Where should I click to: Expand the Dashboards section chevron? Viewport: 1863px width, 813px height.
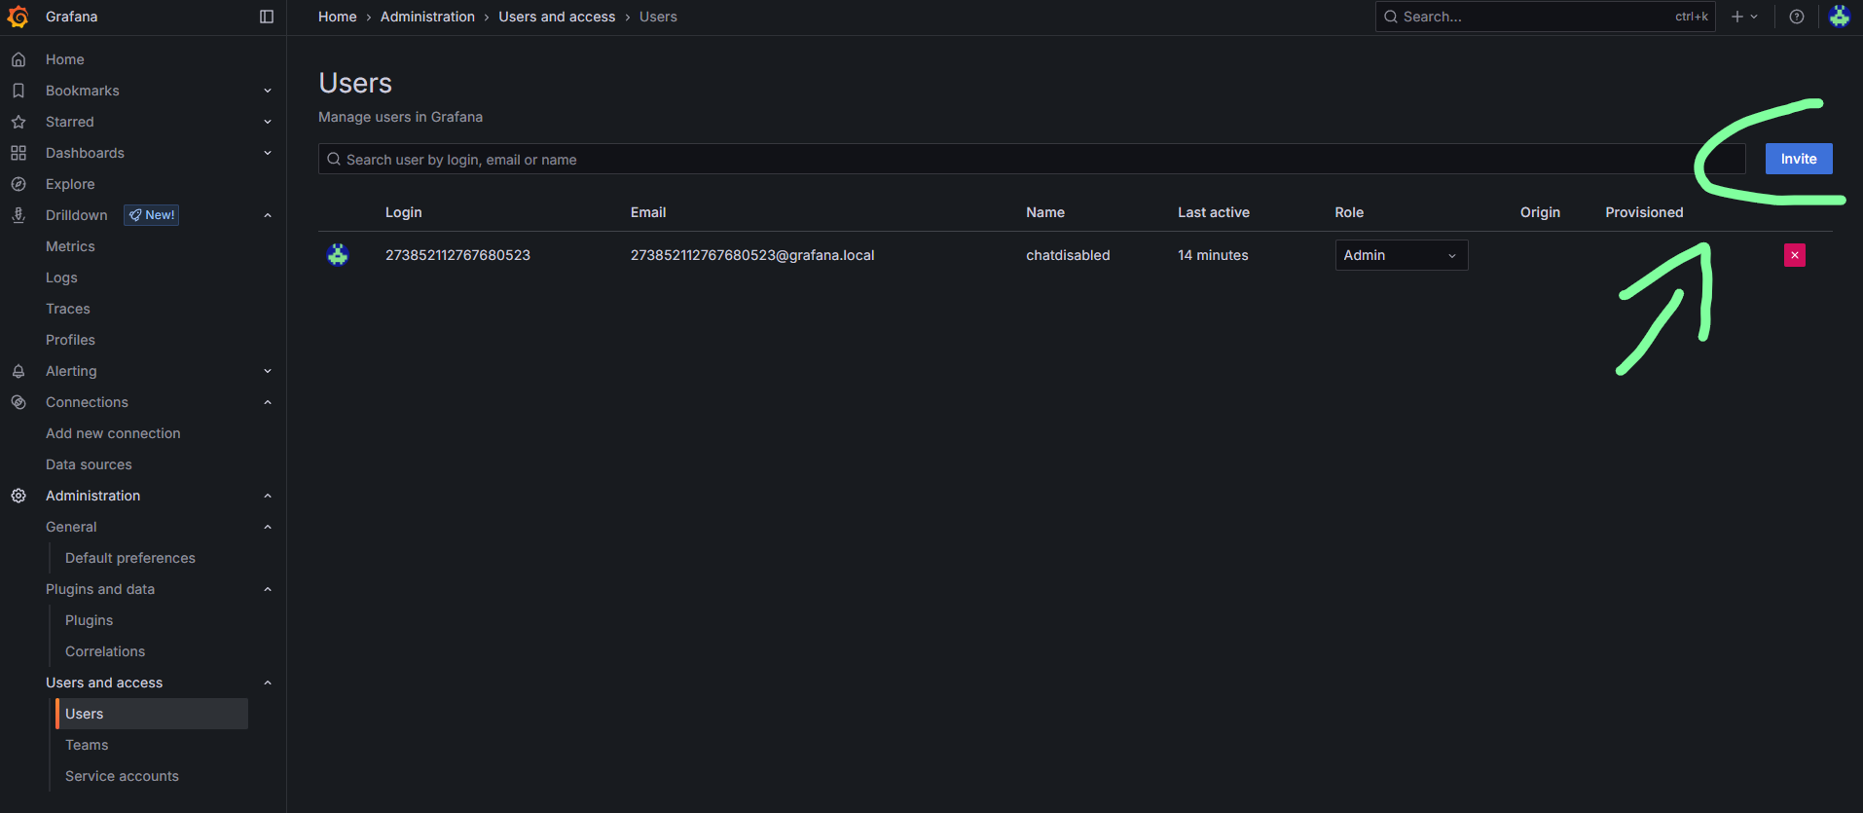pyautogui.click(x=268, y=153)
